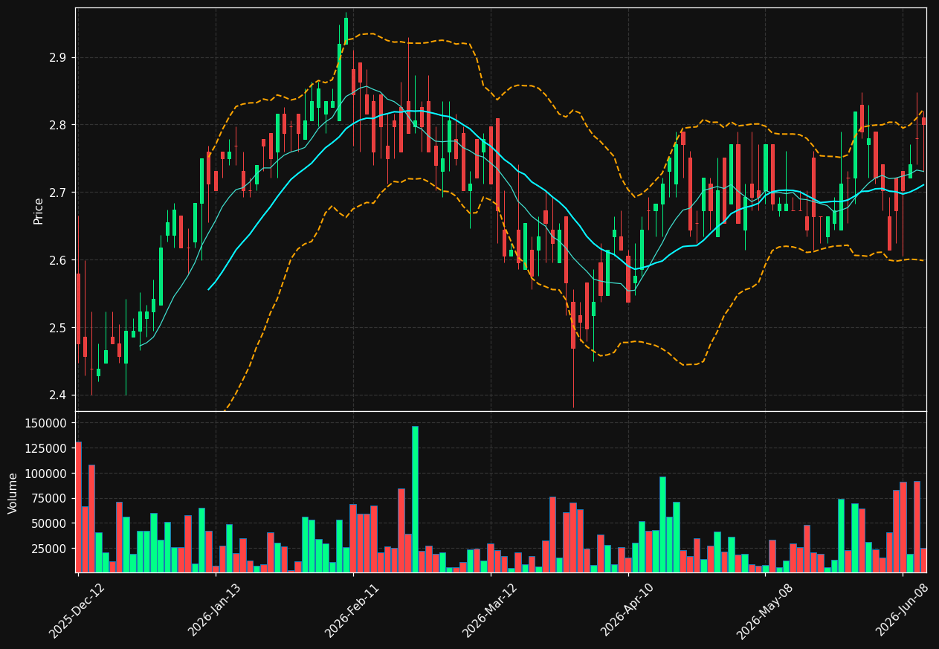This screenshot has height=649, width=939.
Task: Select the 2.7 price axis label
Action: (57, 193)
